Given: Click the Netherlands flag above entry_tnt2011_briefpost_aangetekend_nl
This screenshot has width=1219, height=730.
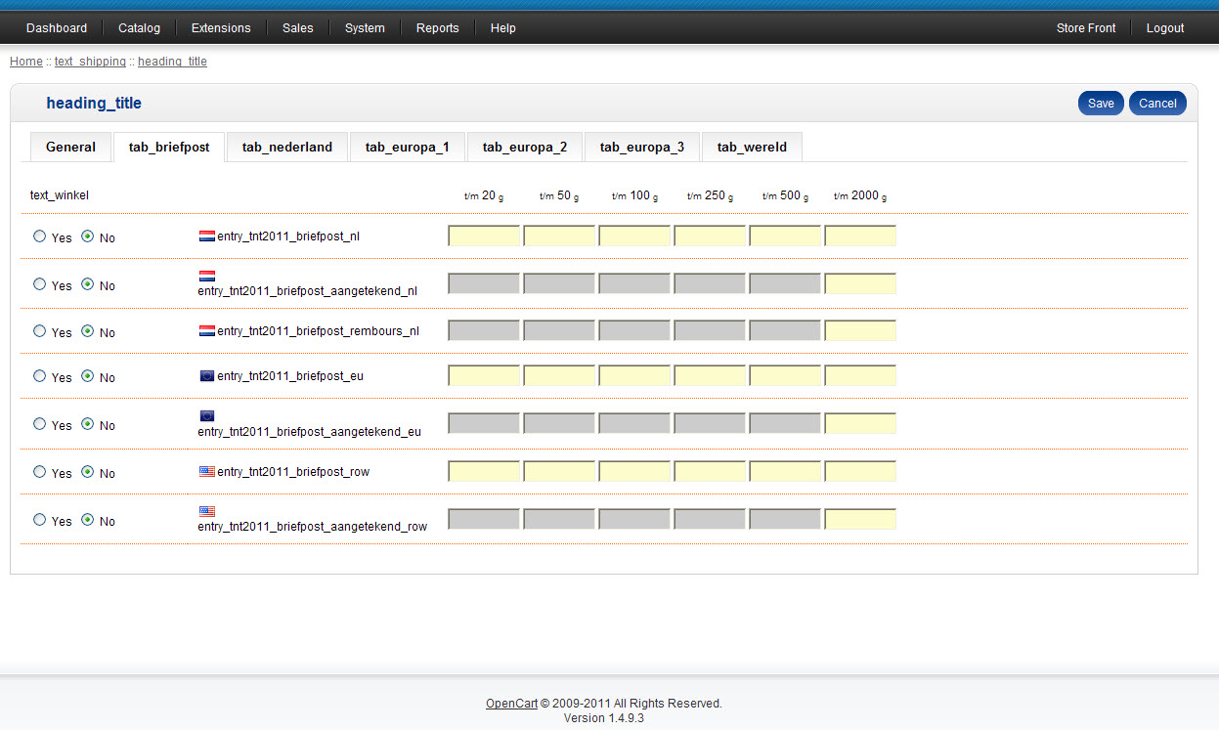Looking at the screenshot, I should tap(206, 276).
